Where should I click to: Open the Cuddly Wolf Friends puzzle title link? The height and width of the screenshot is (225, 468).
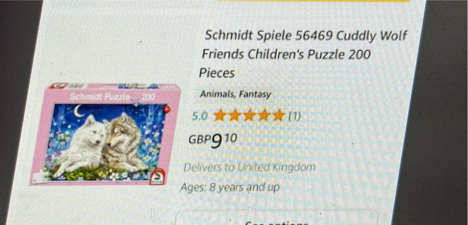[303, 54]
